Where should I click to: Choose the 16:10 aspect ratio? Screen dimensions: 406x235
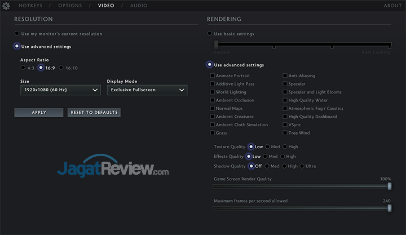[61, 68]
